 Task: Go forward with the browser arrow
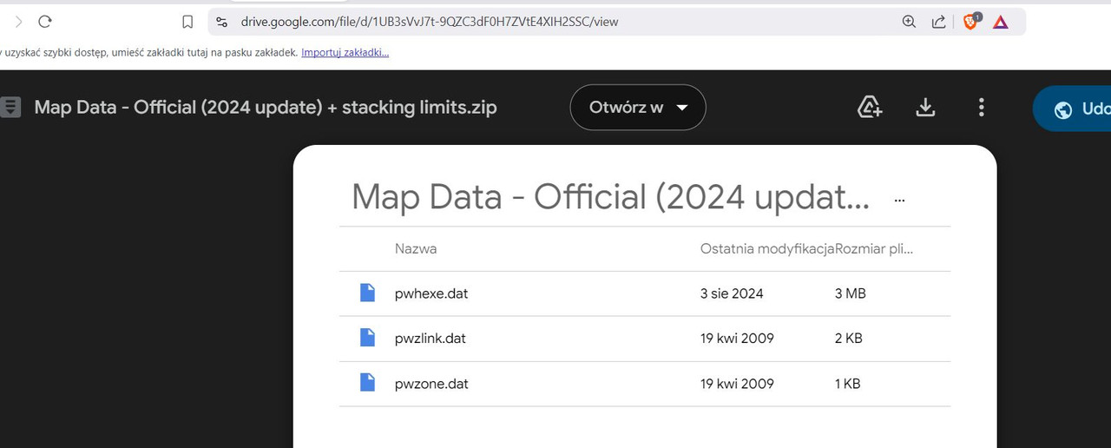pos(18,22)
